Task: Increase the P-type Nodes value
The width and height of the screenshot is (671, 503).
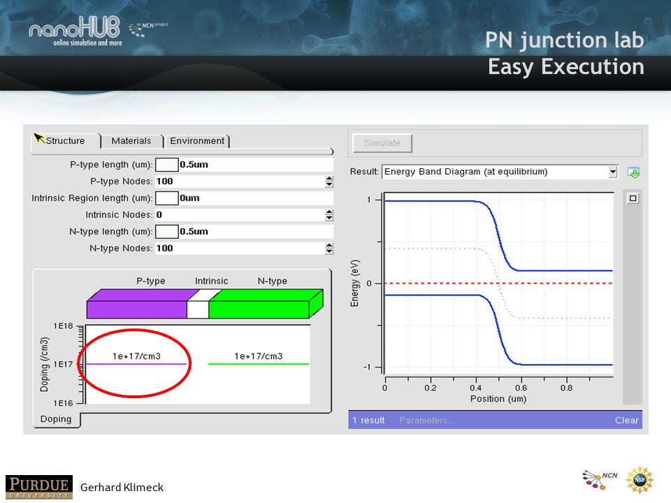Action: [x=329, y=178]
